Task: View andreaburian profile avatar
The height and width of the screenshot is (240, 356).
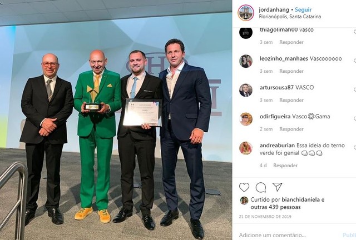Action: pos(246,148)
